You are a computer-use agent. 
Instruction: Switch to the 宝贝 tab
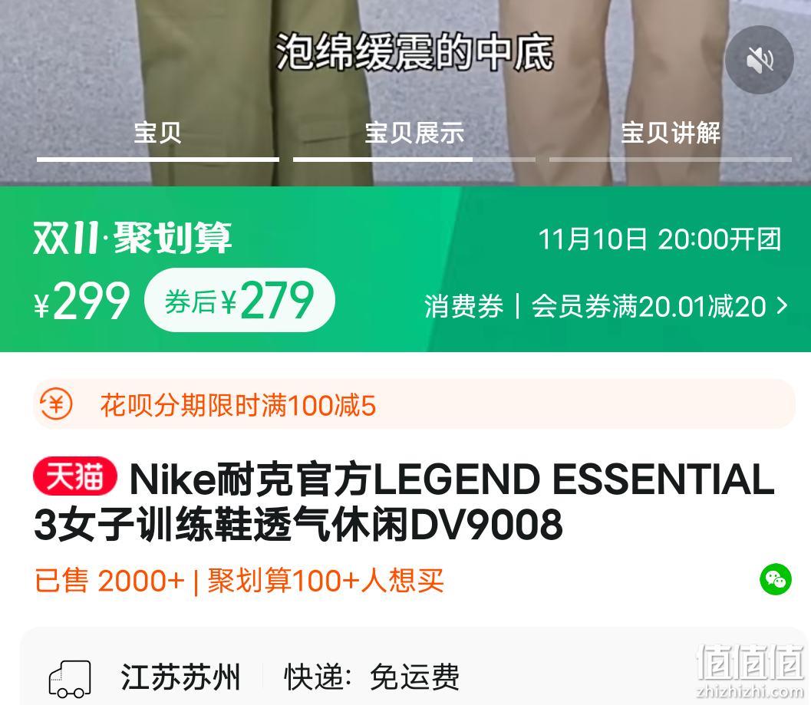click(x=158, y=133)
